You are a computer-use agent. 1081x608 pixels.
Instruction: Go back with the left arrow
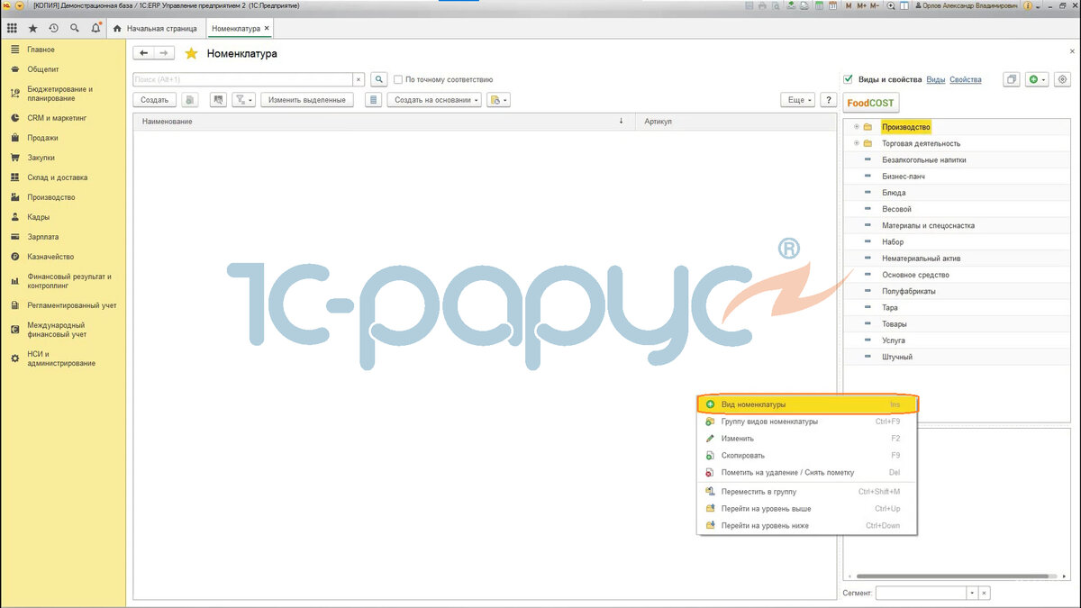click(144, 53)
